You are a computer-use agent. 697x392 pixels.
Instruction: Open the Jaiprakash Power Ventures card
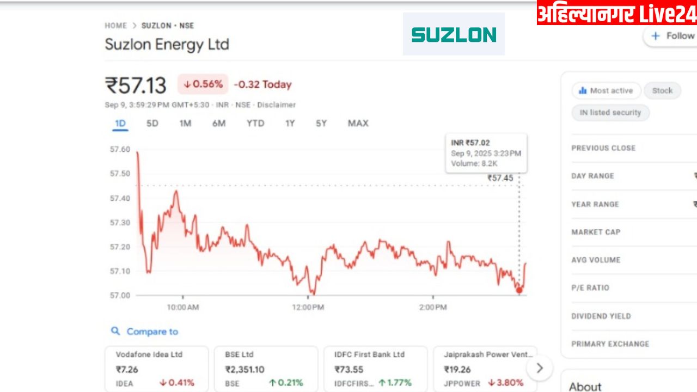[x=485, y=369]
